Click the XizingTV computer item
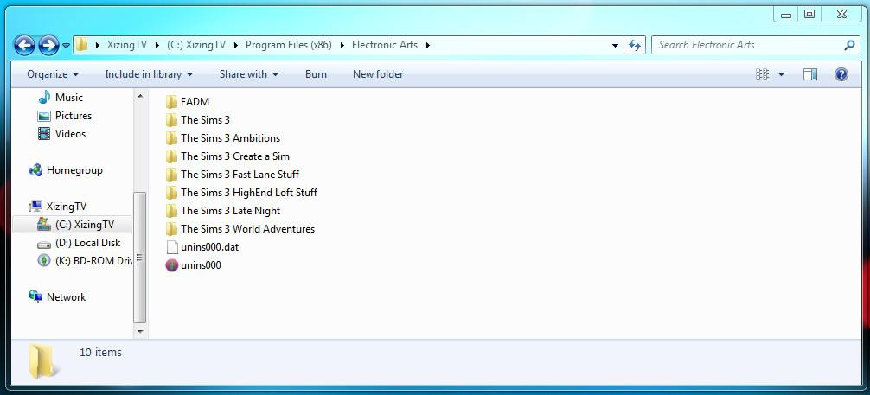The height and width of the screenshot is (395, 870). [x=66, y=207]
